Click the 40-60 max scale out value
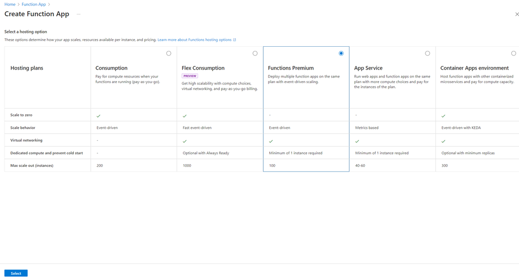Image resolution: width=519 pixels, height=280 pixels. coord(360,166)
